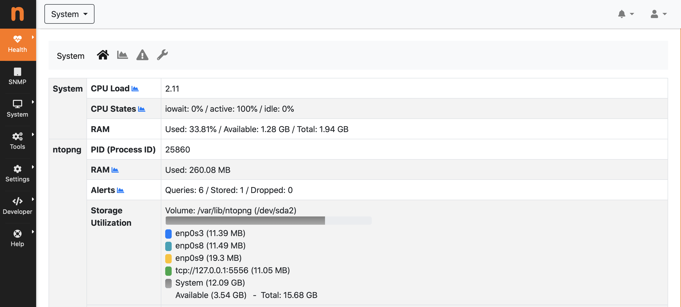The height and width of the screenshot is (307, 681).
Task: View CPU Load timeseries chart icon
Action: click(135, 89)
